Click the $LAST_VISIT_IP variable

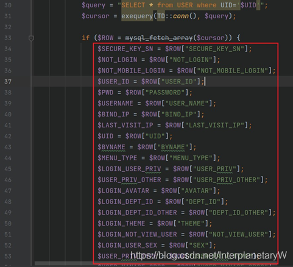(125, 125)
